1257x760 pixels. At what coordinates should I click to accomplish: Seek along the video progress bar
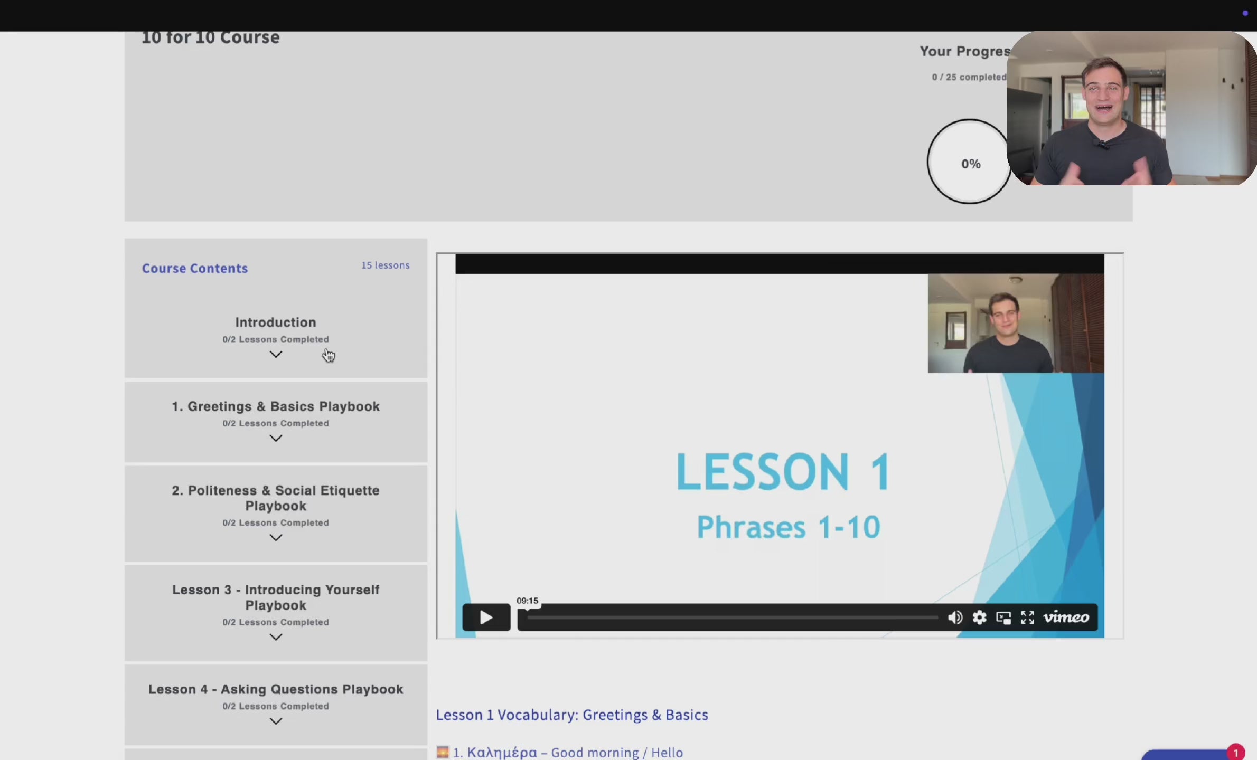(732, 617)
